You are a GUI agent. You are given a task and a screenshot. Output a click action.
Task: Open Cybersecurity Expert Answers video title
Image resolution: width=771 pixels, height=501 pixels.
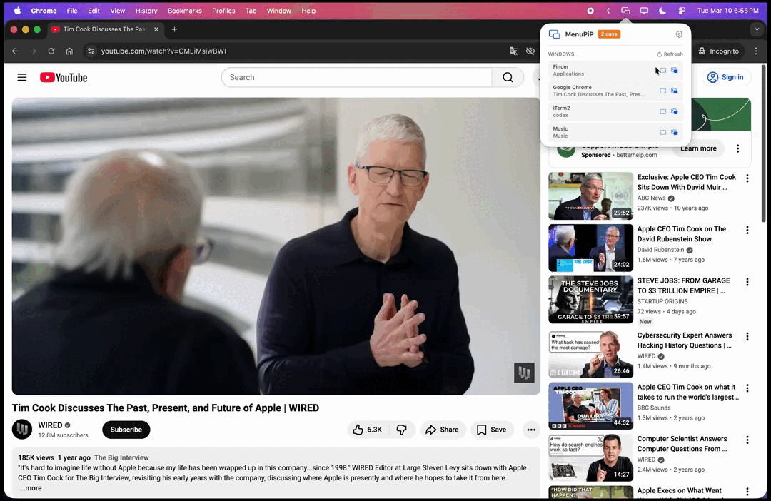[685, 340]
